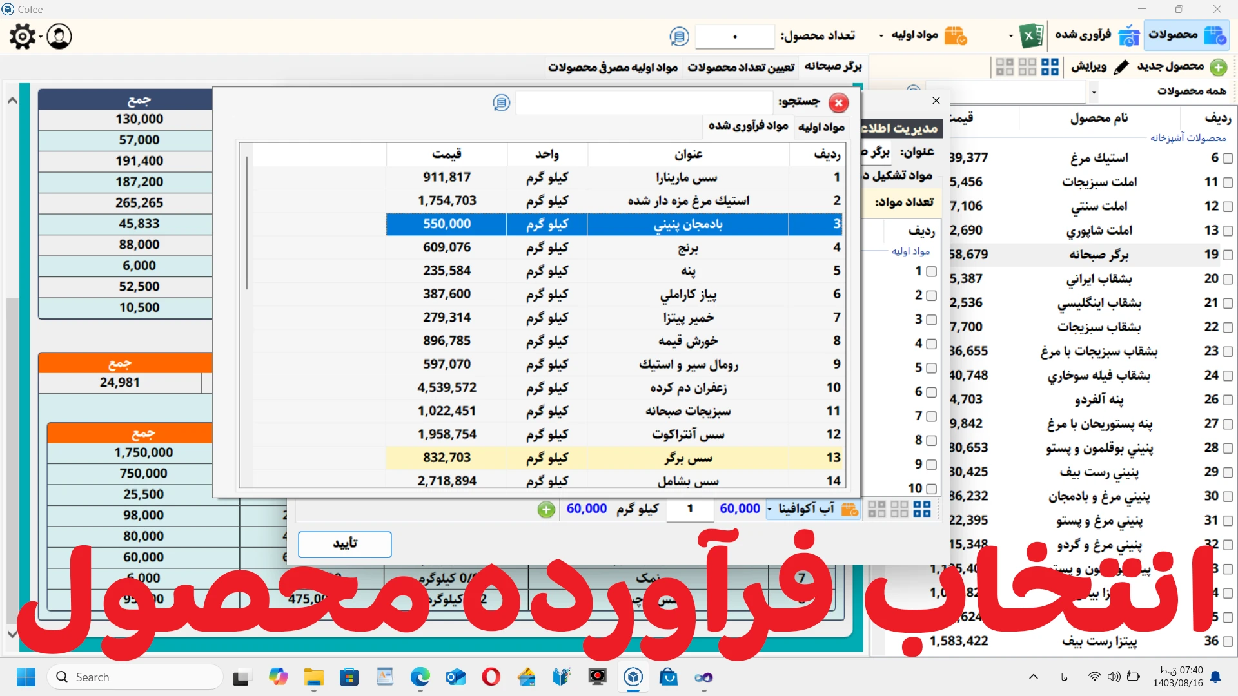1238x696 pixels.
Task: Open notifications bell in system tray
Action: click(1215, 677)
